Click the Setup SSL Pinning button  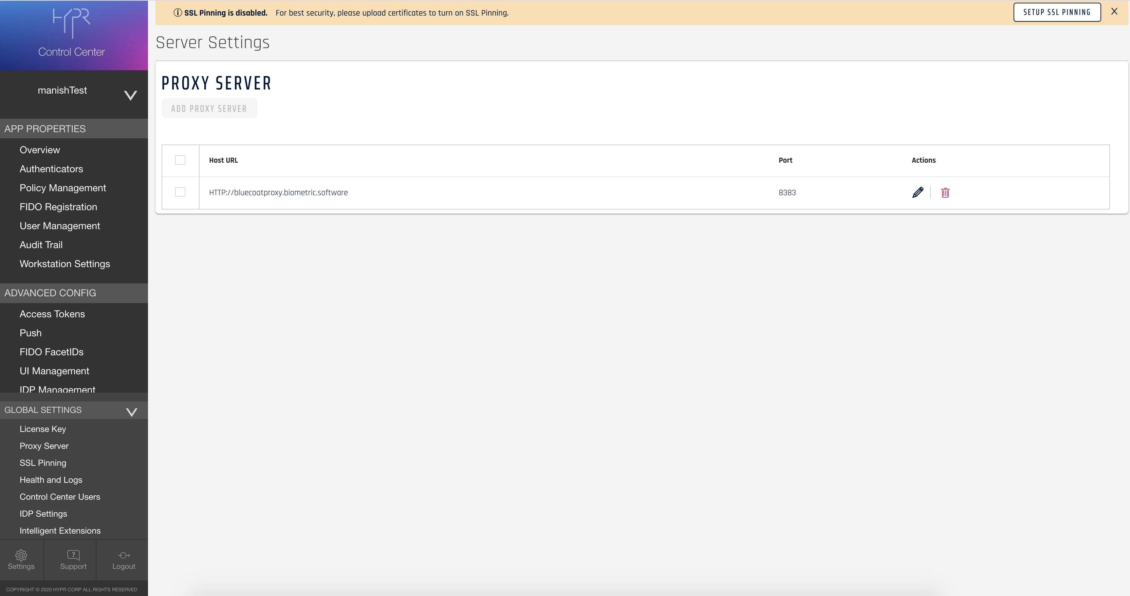(1057, 12)
